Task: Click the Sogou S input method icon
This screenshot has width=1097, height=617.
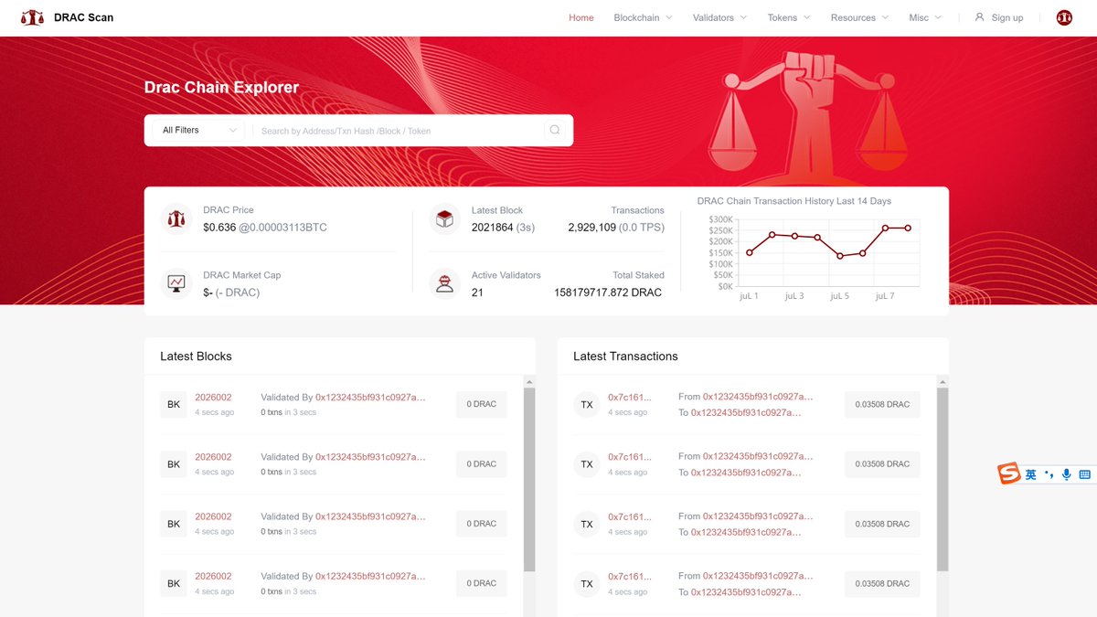Action: 1008,473
